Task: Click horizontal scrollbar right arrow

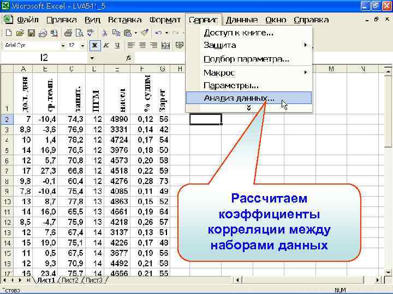Action: (378, 280)
